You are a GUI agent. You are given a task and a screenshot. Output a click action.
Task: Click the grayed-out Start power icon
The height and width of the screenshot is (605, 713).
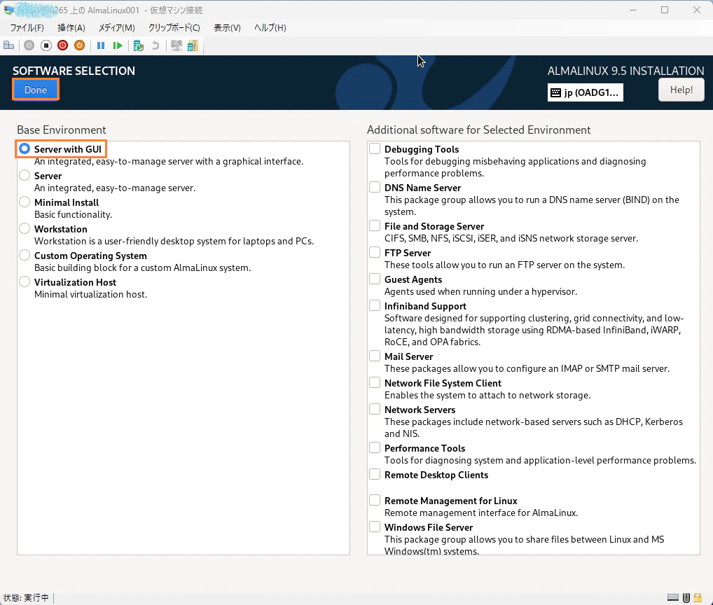29,46
